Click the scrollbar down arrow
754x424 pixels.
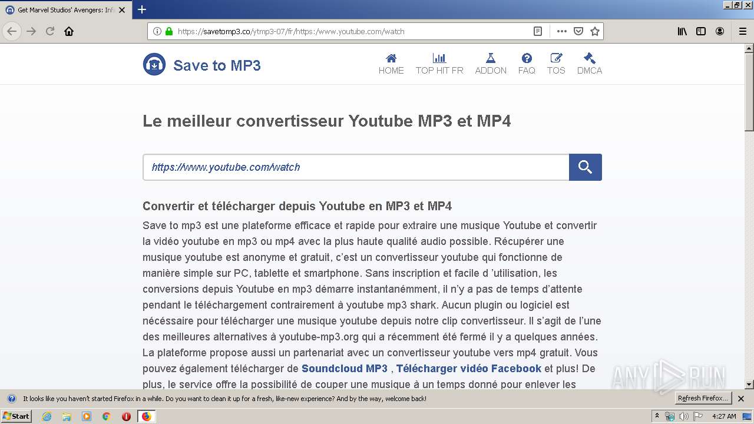pyautogui.click(x=749, y=385)
